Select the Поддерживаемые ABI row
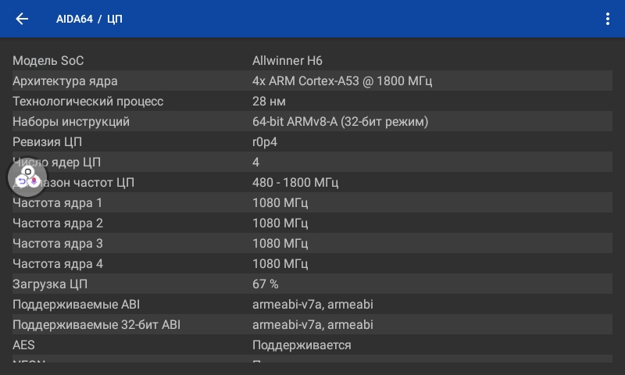The image size is (625, 375). tap(312, 304)
